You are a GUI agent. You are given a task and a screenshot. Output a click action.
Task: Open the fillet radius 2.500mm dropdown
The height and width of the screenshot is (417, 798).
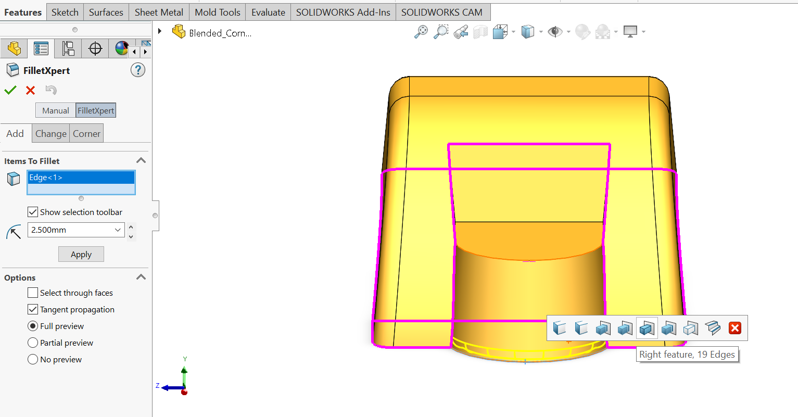[x=118, y=230]
